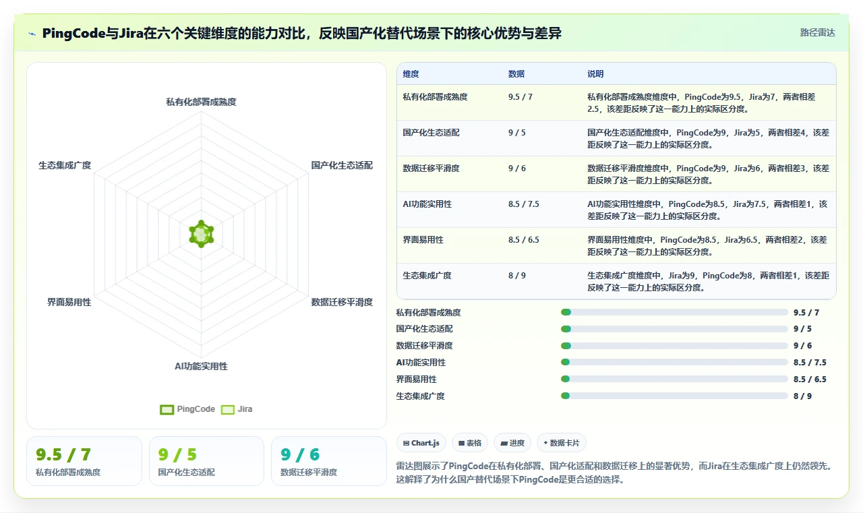Click the 8.5 / 7.5 value in the table
This screenshot has width=863, height=513.
(x=523, y=204)
